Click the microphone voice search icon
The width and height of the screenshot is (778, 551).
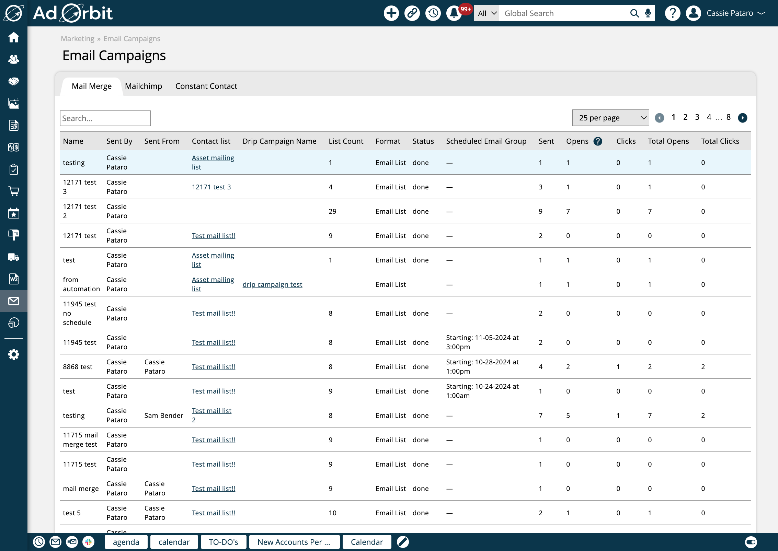click(648, 13)
